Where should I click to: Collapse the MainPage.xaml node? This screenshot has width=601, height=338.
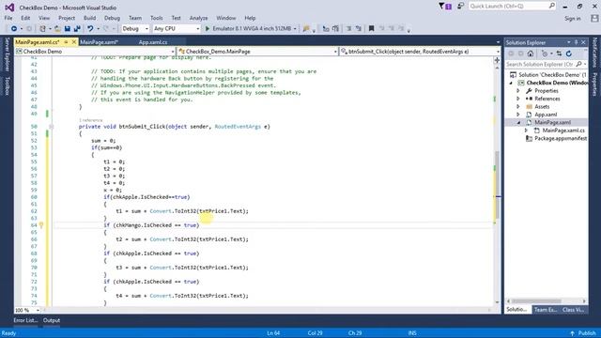click(518, 123)
